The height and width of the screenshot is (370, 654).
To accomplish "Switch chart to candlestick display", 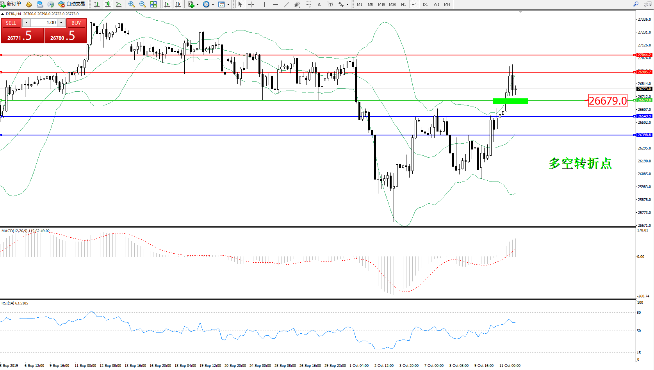I will (108, 4).
